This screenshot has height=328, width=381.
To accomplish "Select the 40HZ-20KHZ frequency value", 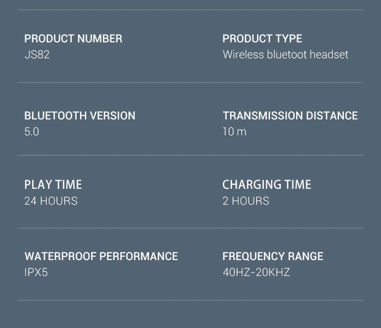I will pyautogui.click(x=257, y=272).
